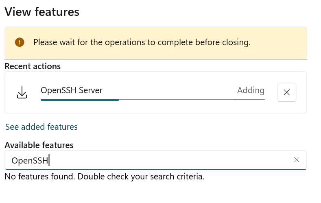Click the No features found message
321x203 pixels.
(105, 177)
